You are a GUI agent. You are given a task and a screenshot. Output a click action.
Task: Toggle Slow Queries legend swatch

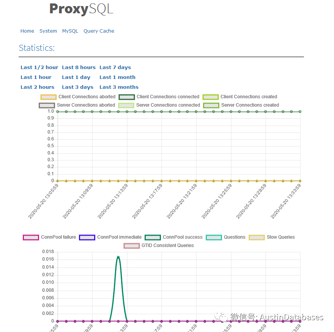[257, 238]
